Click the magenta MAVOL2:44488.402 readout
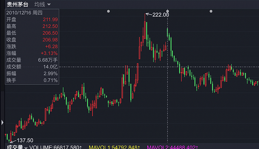259x149 pixels. click(173, 147)
